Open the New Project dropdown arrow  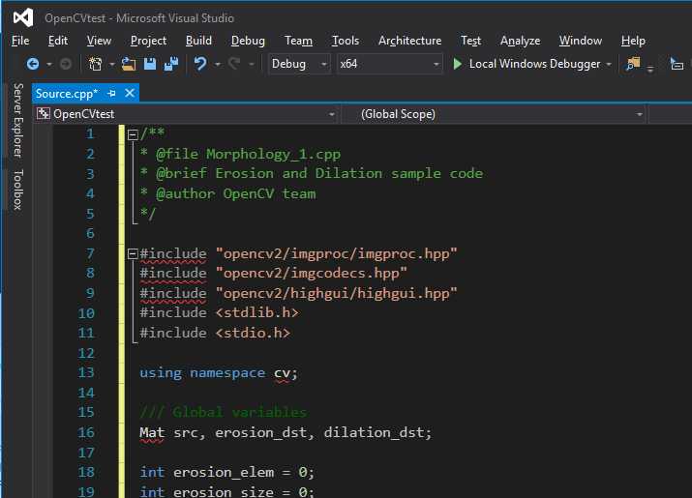112,65
